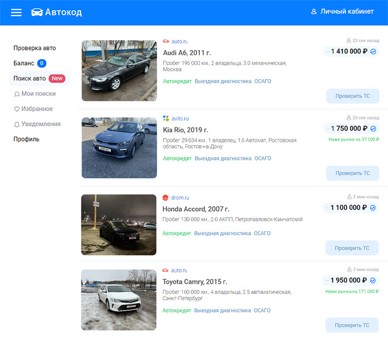388x337 pixels.
Task: Click ОСАГО link under Toyota Camry
Action: pyautogui.click(x=262, y=310)
